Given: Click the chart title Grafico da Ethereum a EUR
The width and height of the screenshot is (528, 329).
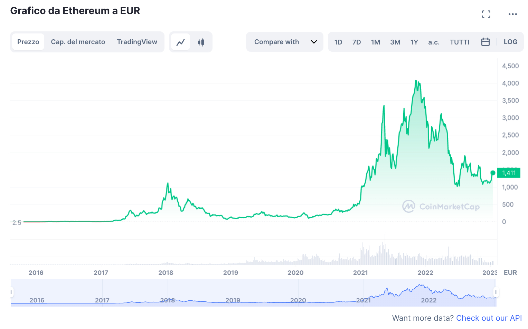Looking at the screenshot, I should pyautogui.click(x=75, y=11).
